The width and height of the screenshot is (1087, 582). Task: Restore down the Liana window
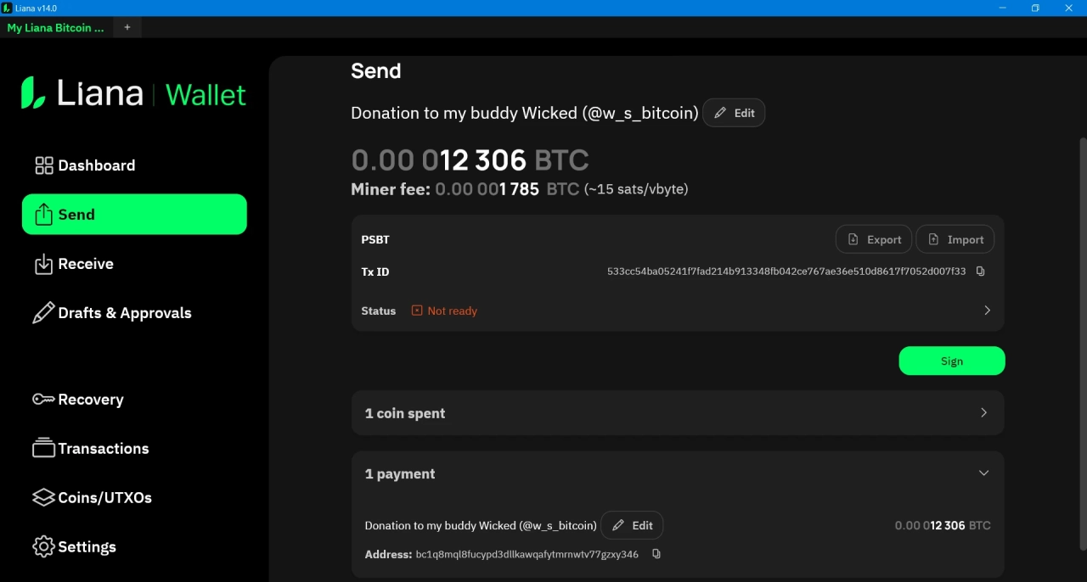(1035, 8)
